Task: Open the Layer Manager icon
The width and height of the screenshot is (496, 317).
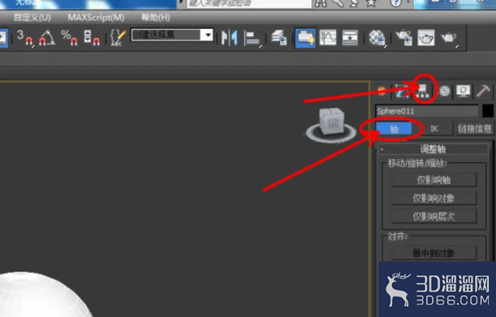Action: (279, 38)
